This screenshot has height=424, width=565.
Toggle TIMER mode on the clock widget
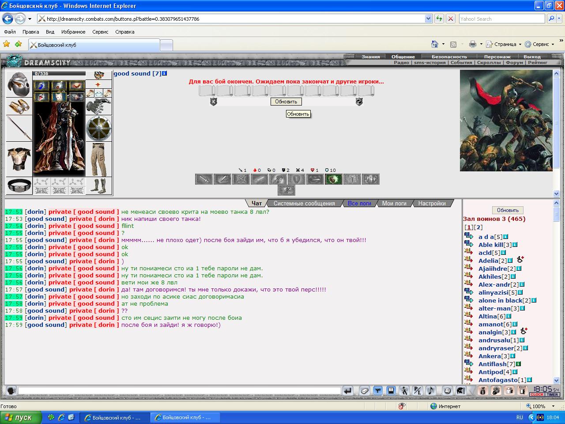(552, 394)
